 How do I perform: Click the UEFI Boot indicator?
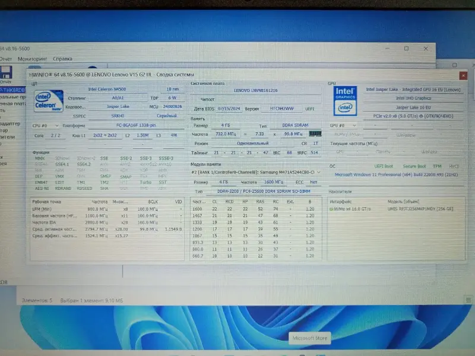384,167
